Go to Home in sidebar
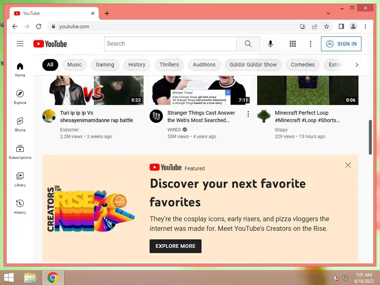 [20, 70]
